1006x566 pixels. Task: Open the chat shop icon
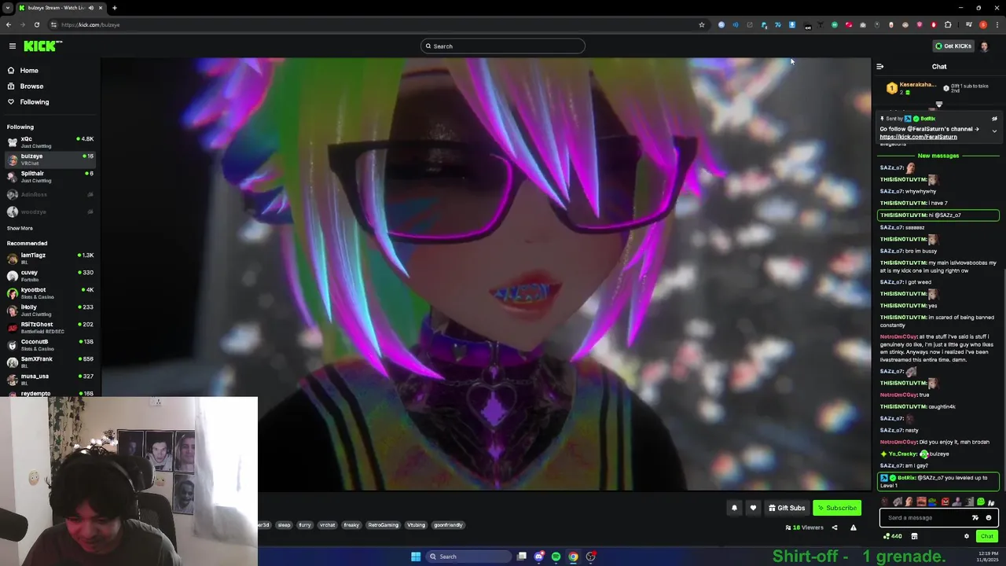[x=914, y=536]
